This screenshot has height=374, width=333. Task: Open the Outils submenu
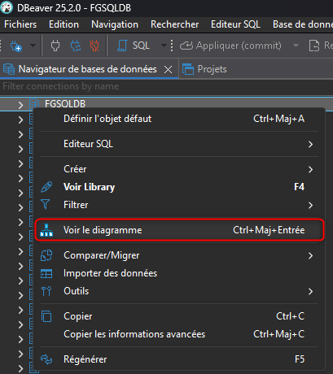[x=179, y=291]
